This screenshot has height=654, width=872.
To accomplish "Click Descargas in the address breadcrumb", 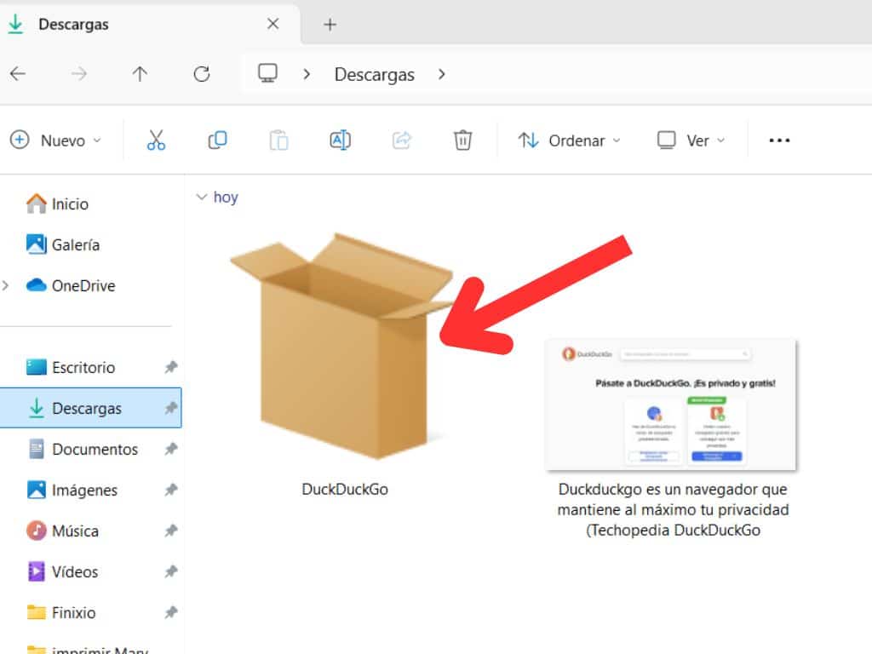I will click(x=375, y=75).
